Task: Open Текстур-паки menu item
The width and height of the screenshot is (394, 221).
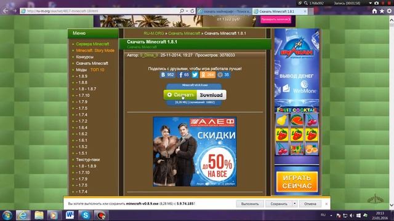Action: [x=88, y=160]
